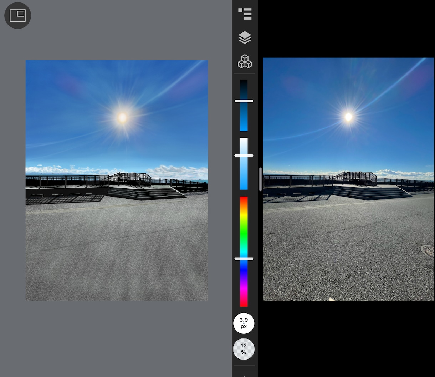Click the sun in the right reference photo
Image resolution: width=435 pixels, height=377 pixels.
[348, 117]
